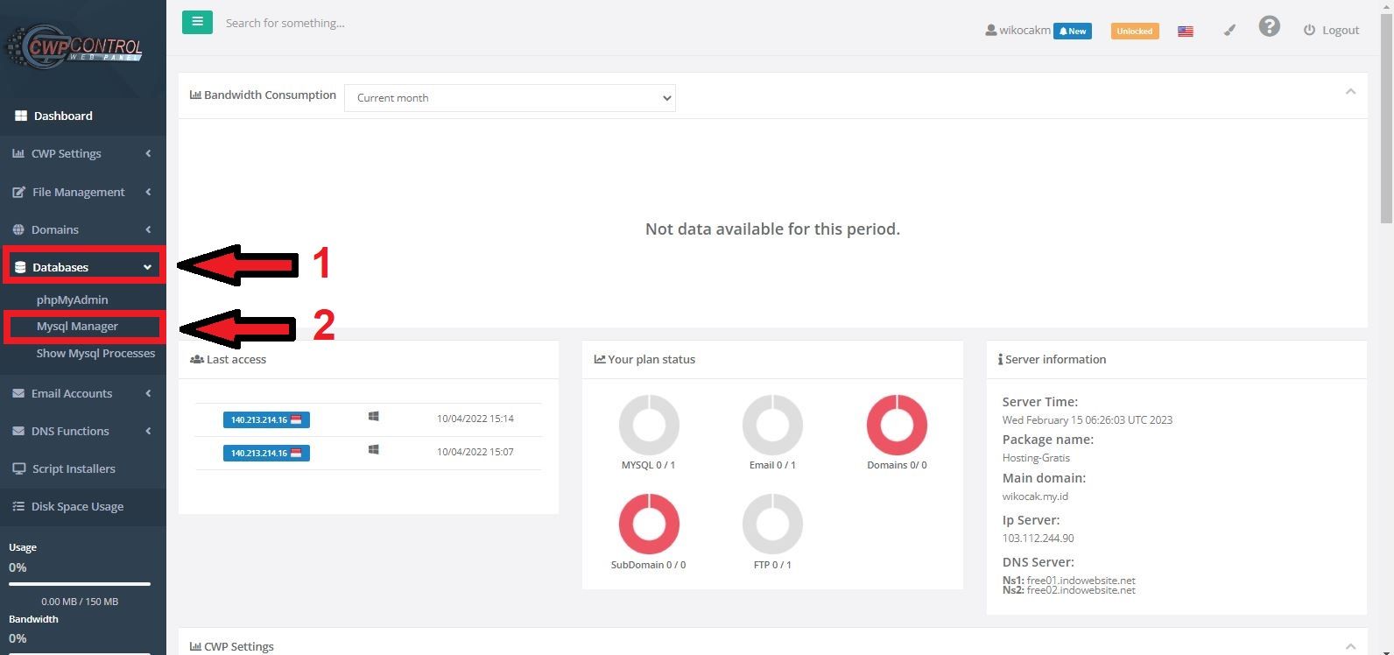The image size is (1394, 655).
Task: Click File Management chevron arrow
Action: click(x=148, y=192)
